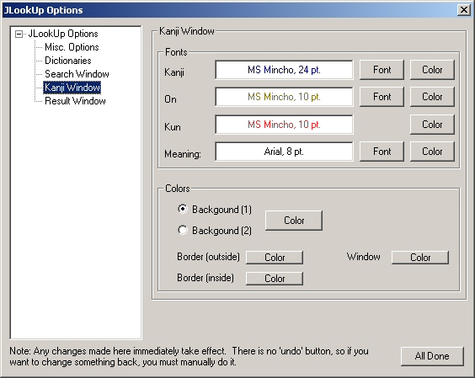Select Backgound (2) radio button

point(183,230)
